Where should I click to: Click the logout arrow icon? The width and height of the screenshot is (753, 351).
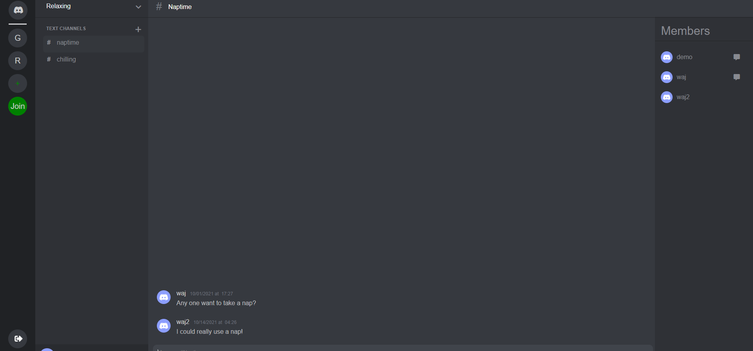(x=18, y=339)
